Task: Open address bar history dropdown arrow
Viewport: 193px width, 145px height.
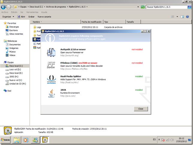Action: pos(138,7)
